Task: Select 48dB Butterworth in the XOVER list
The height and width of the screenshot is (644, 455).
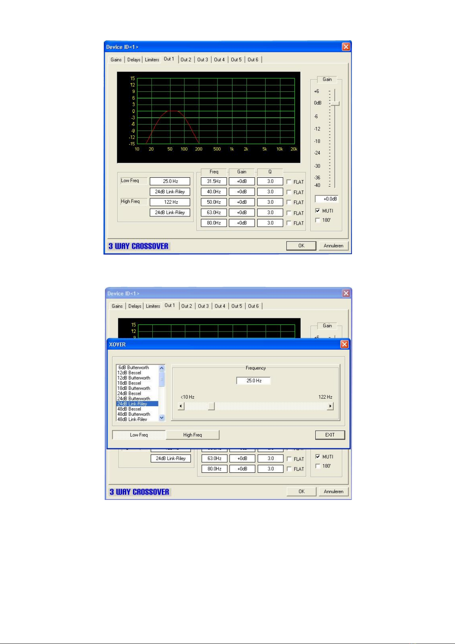Action: [137, 414]
